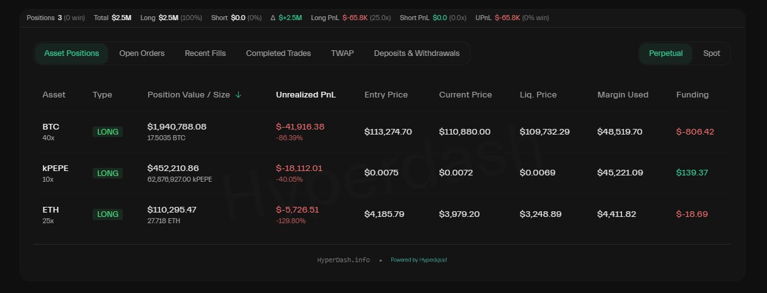Click the Powered by Hyperliquid link
The image size is (767, 293).
pyautogui.click(x=418, y=260)
